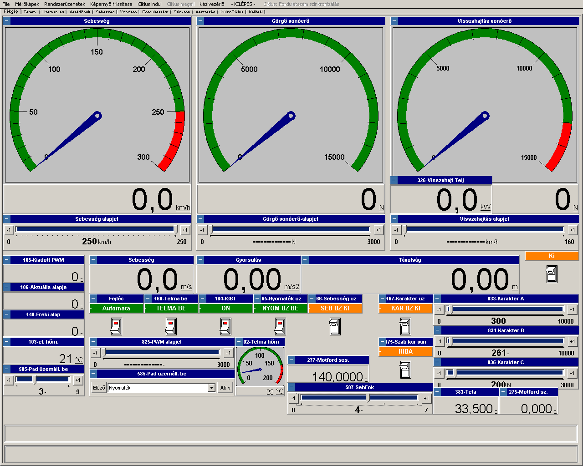The width and height of the screenshot is (583, 466).
Task: Flip the 160-Telma be rocker switch
Action: [171, 326]
